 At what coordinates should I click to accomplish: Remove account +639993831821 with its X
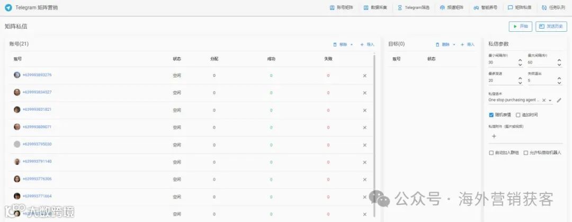point(365,110)
